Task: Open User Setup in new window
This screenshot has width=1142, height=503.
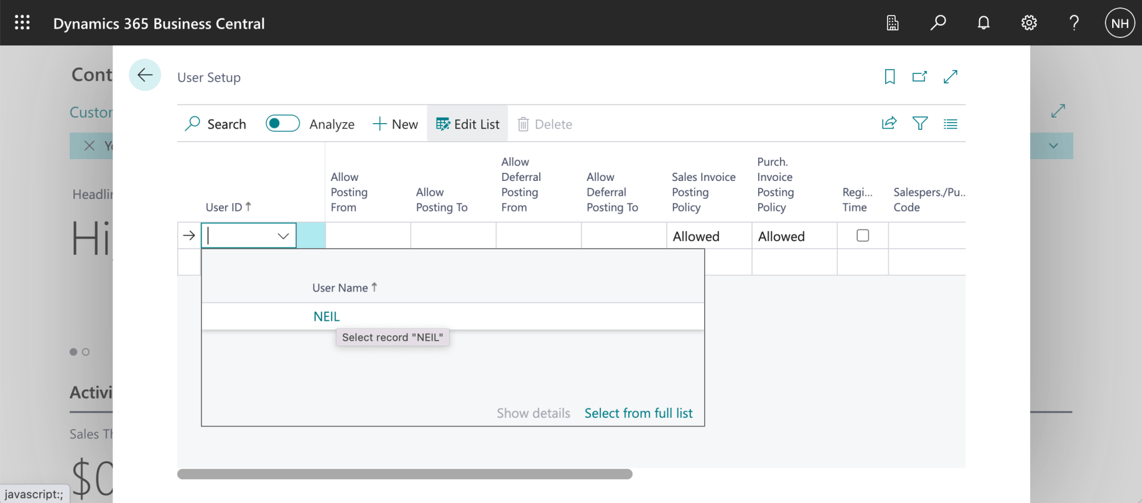Action: 919,76
